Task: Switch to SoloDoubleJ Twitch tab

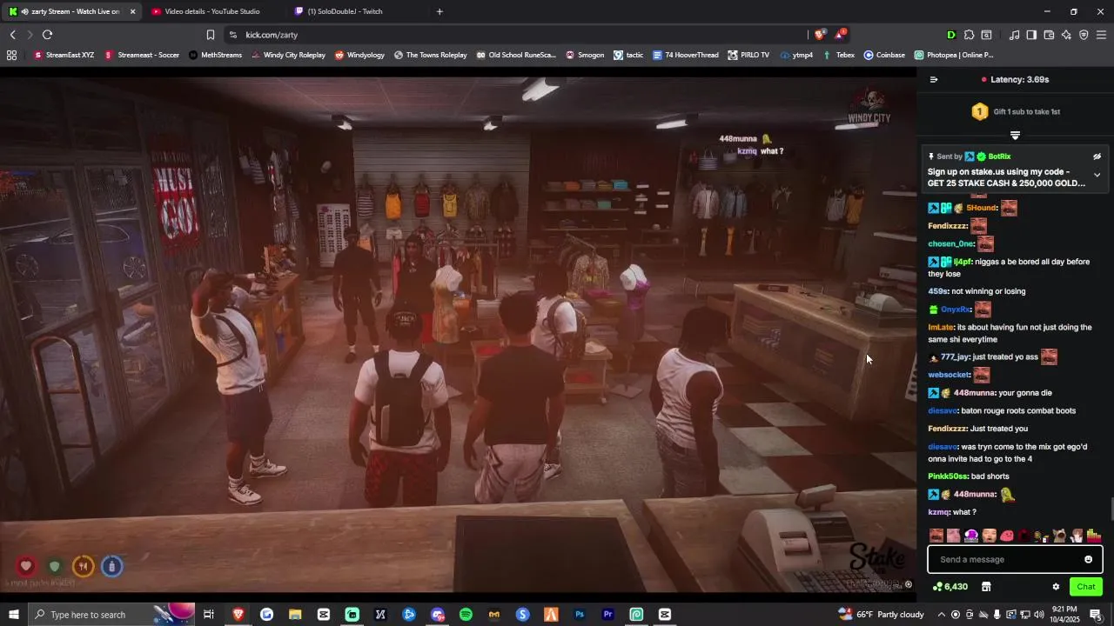Action: [345, 11]
